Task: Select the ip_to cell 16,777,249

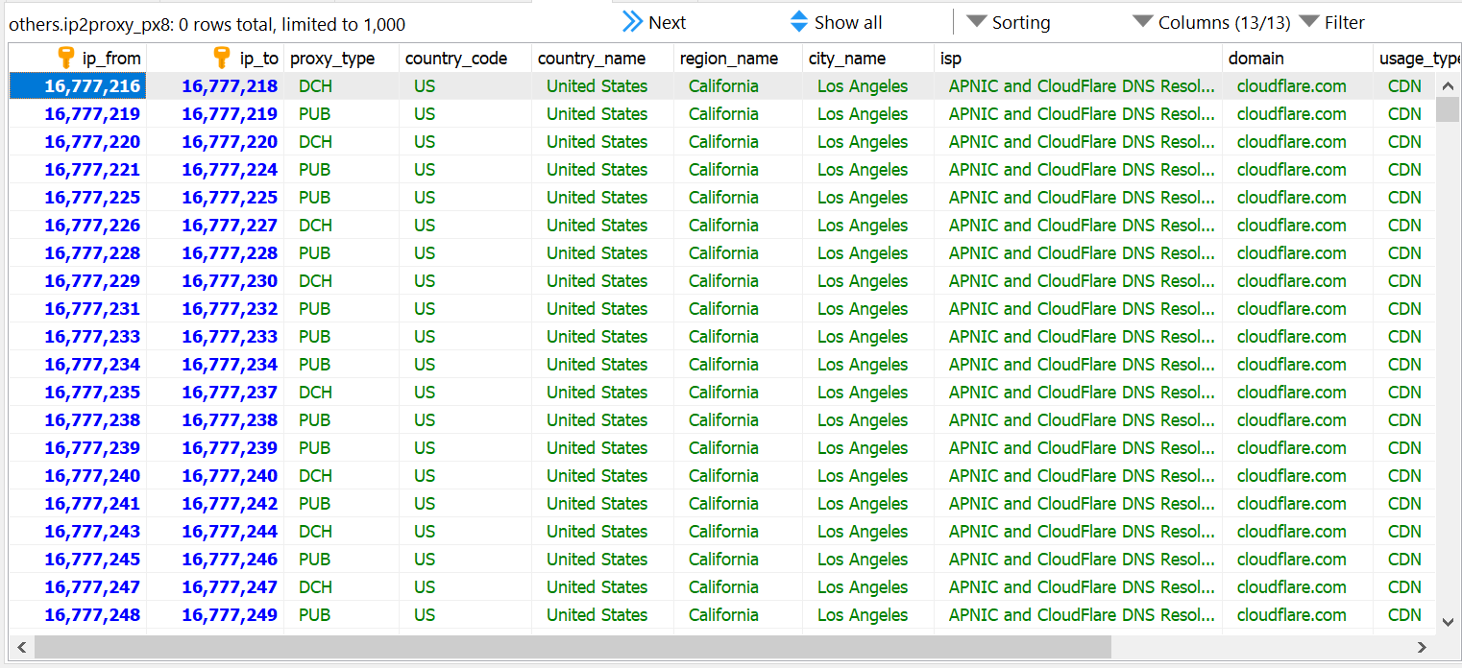Action: pyautogui.click(x=230, y=615)
